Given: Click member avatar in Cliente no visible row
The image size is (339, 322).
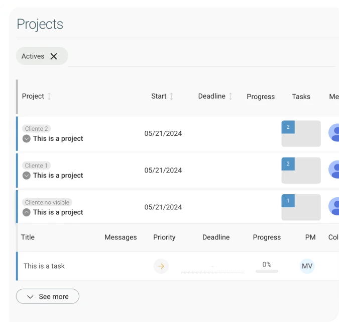Looking at the screenshot, I should pos(334,206).
